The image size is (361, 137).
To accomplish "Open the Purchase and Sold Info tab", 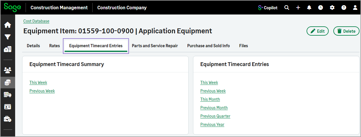I will pyautogui.click(x=208, y=46).
